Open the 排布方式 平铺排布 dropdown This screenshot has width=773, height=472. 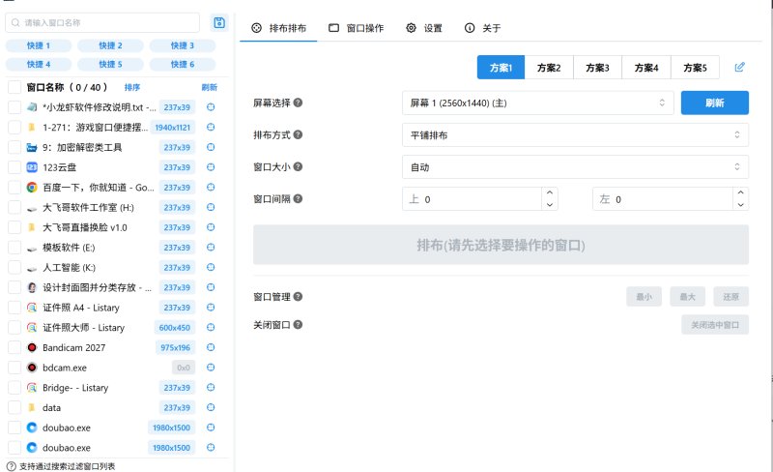coord(575,134)
